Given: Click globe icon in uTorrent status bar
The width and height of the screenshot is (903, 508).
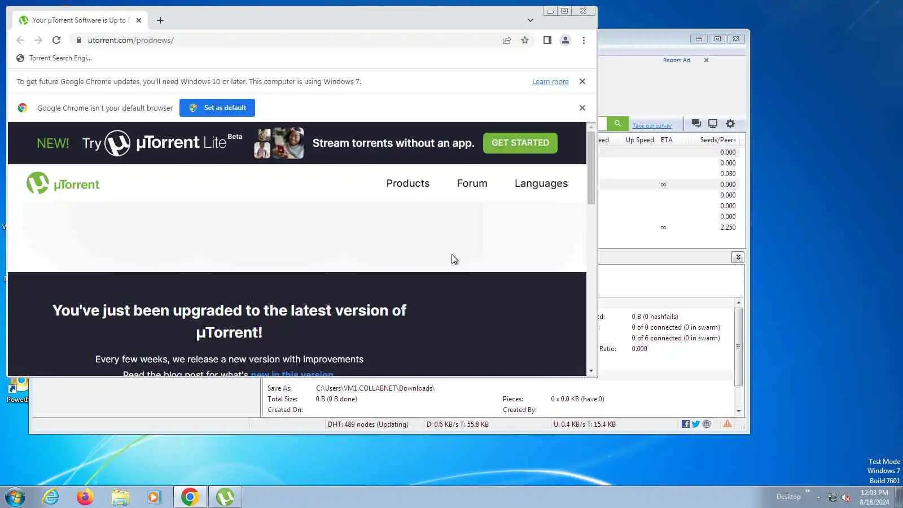Looking at the screenshot, I should (x=707, y=424).
